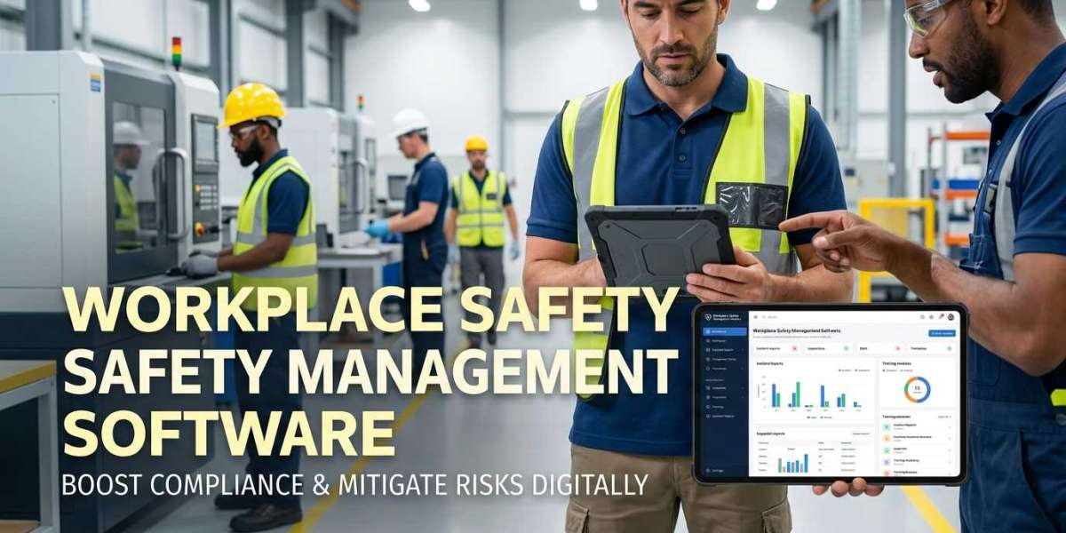Open the notification bell on the tablet dashboard
This screenshot has width=1066, height=533.
941,316
